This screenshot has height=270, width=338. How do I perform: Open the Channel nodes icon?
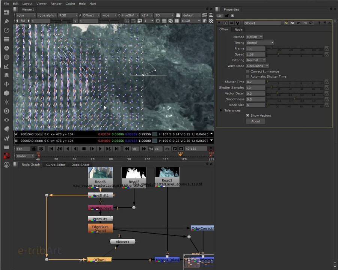pos(6,39)
